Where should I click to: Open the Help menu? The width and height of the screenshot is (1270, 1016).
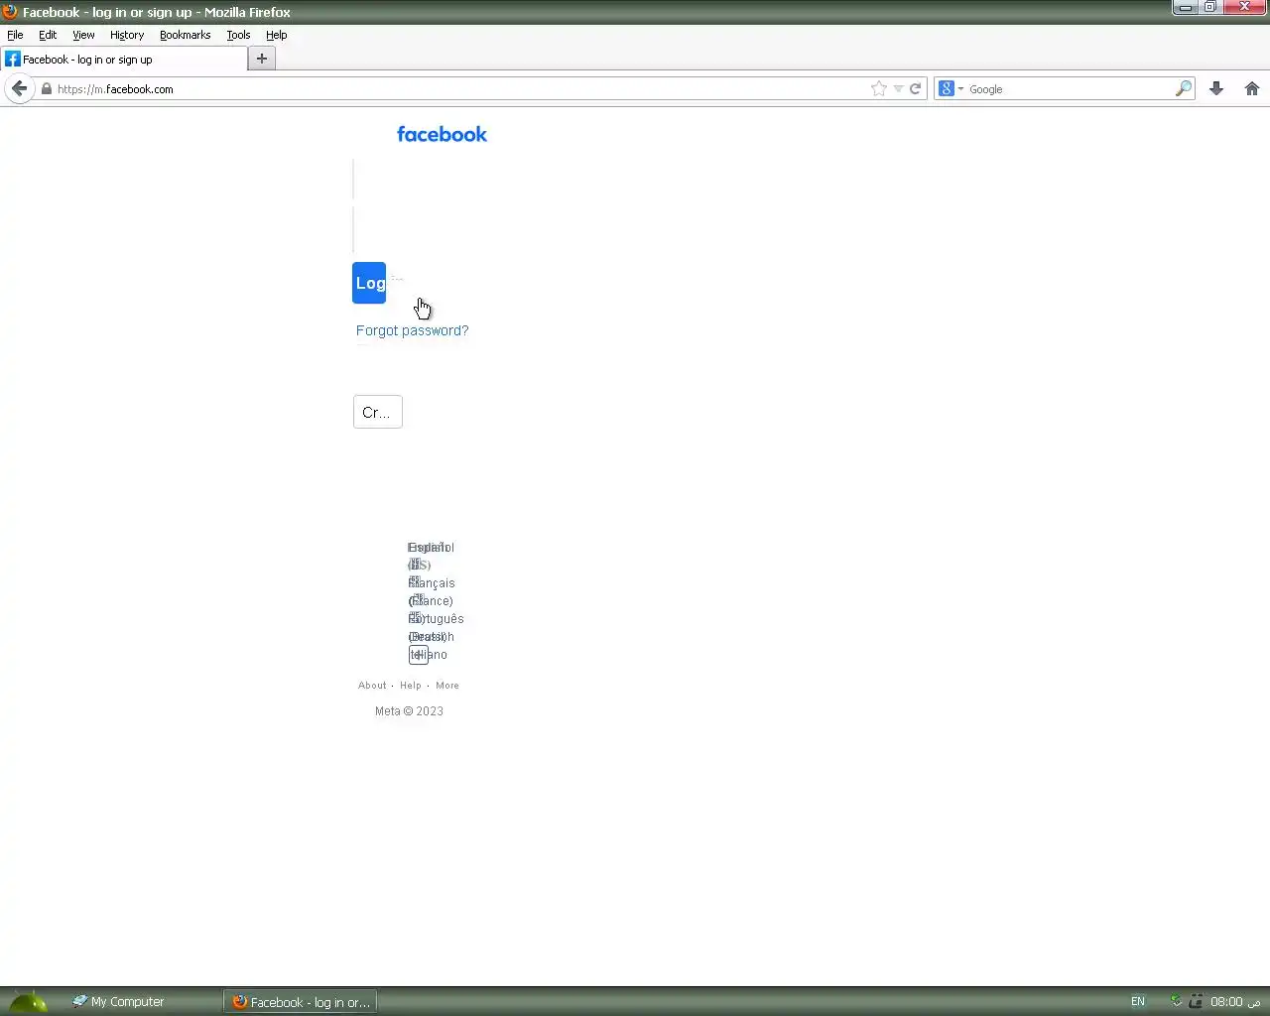pyautogui.click(x=276, y=35)
